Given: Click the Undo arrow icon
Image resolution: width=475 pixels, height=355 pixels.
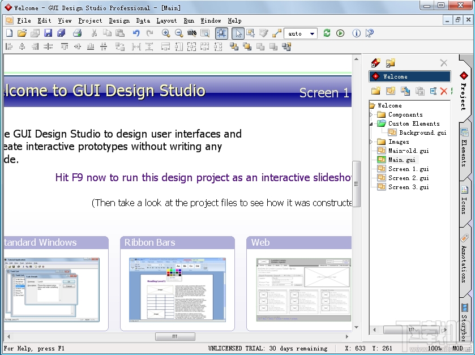Looking at the screenshot, I should click(x=136, y=33).
